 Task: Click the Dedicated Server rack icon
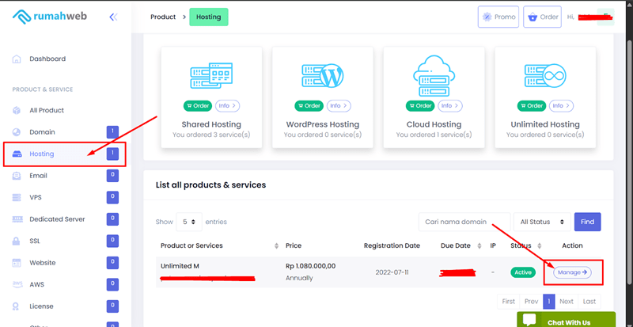pos(17,219)
